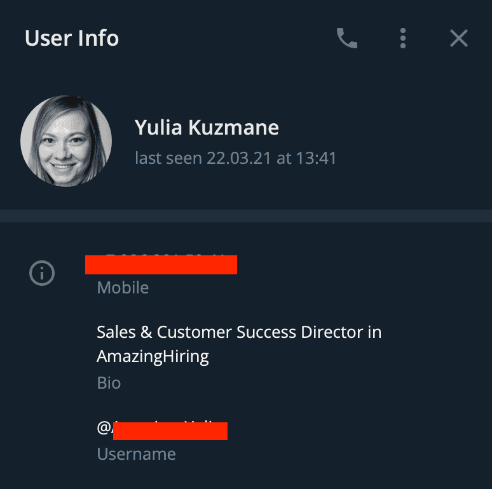Open Yulia Kuzmane's profile photo

click(x=66, y=141)
